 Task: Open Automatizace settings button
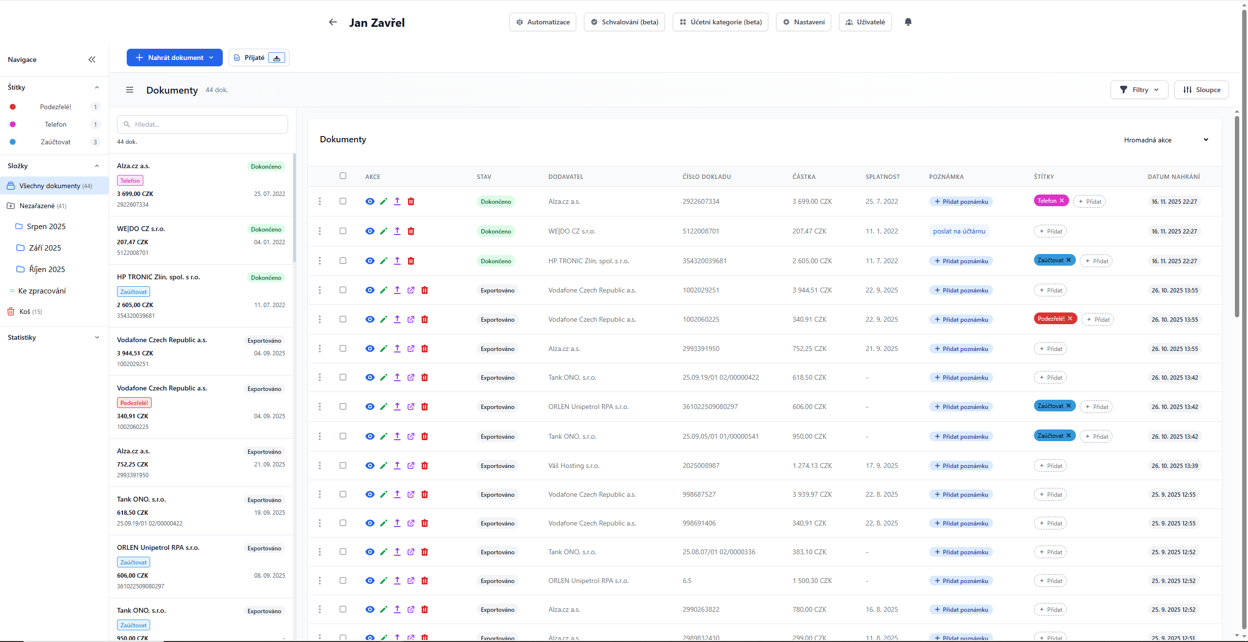(543, 22)
